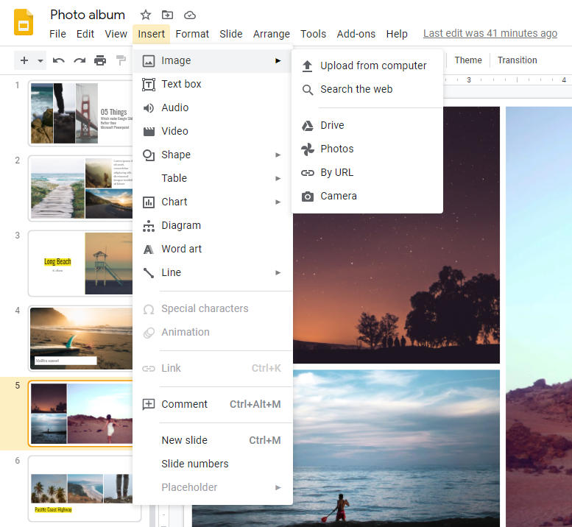572x527 pixels.
Task: Click the Audio speaker icon
Action: point(149,108)
